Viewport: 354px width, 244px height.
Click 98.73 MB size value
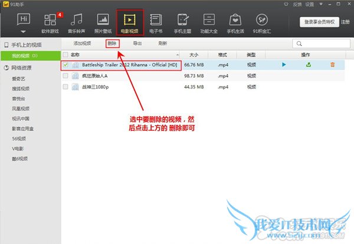tap(194, 76)
